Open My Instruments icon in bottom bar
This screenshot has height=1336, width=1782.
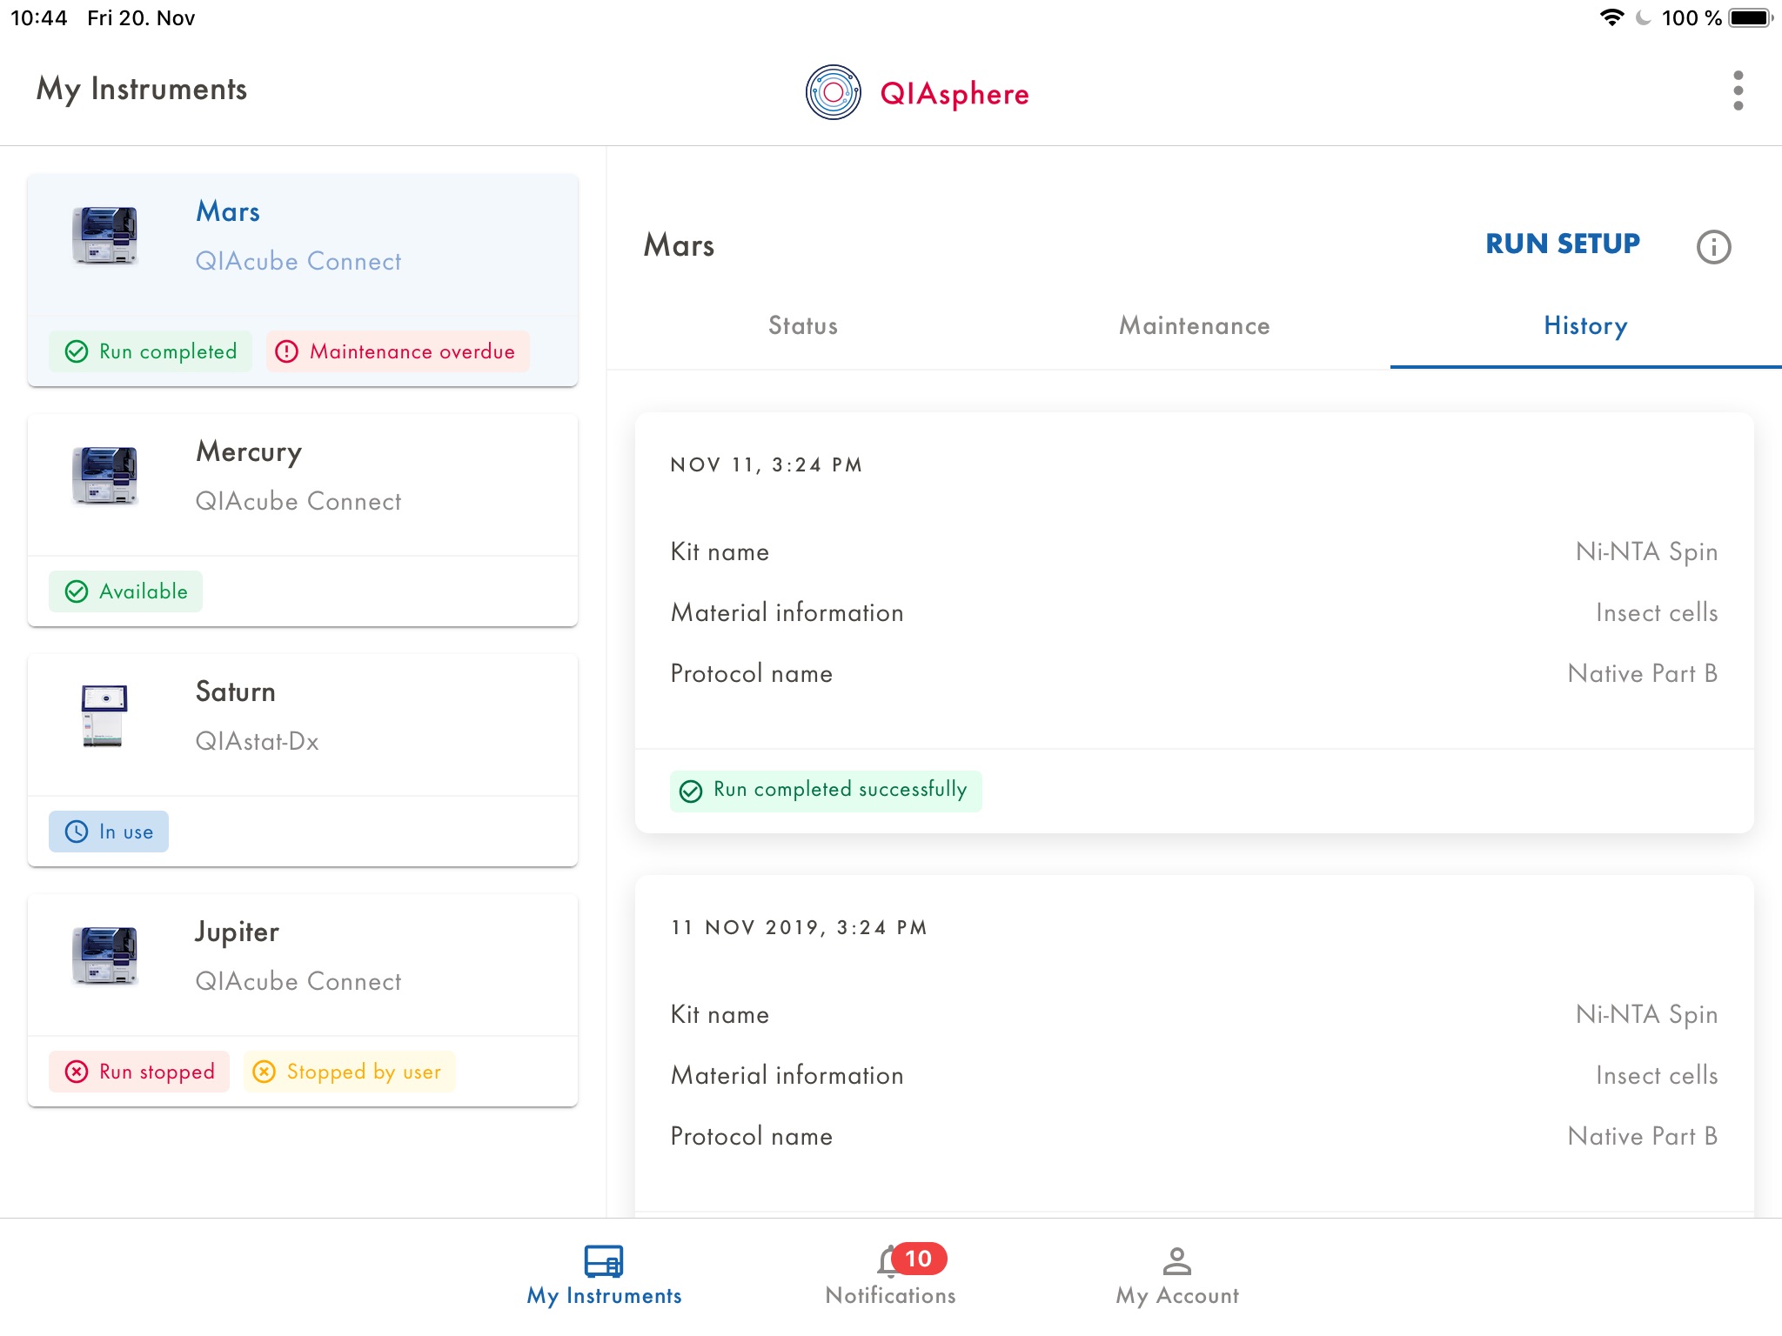point(604,1261)
